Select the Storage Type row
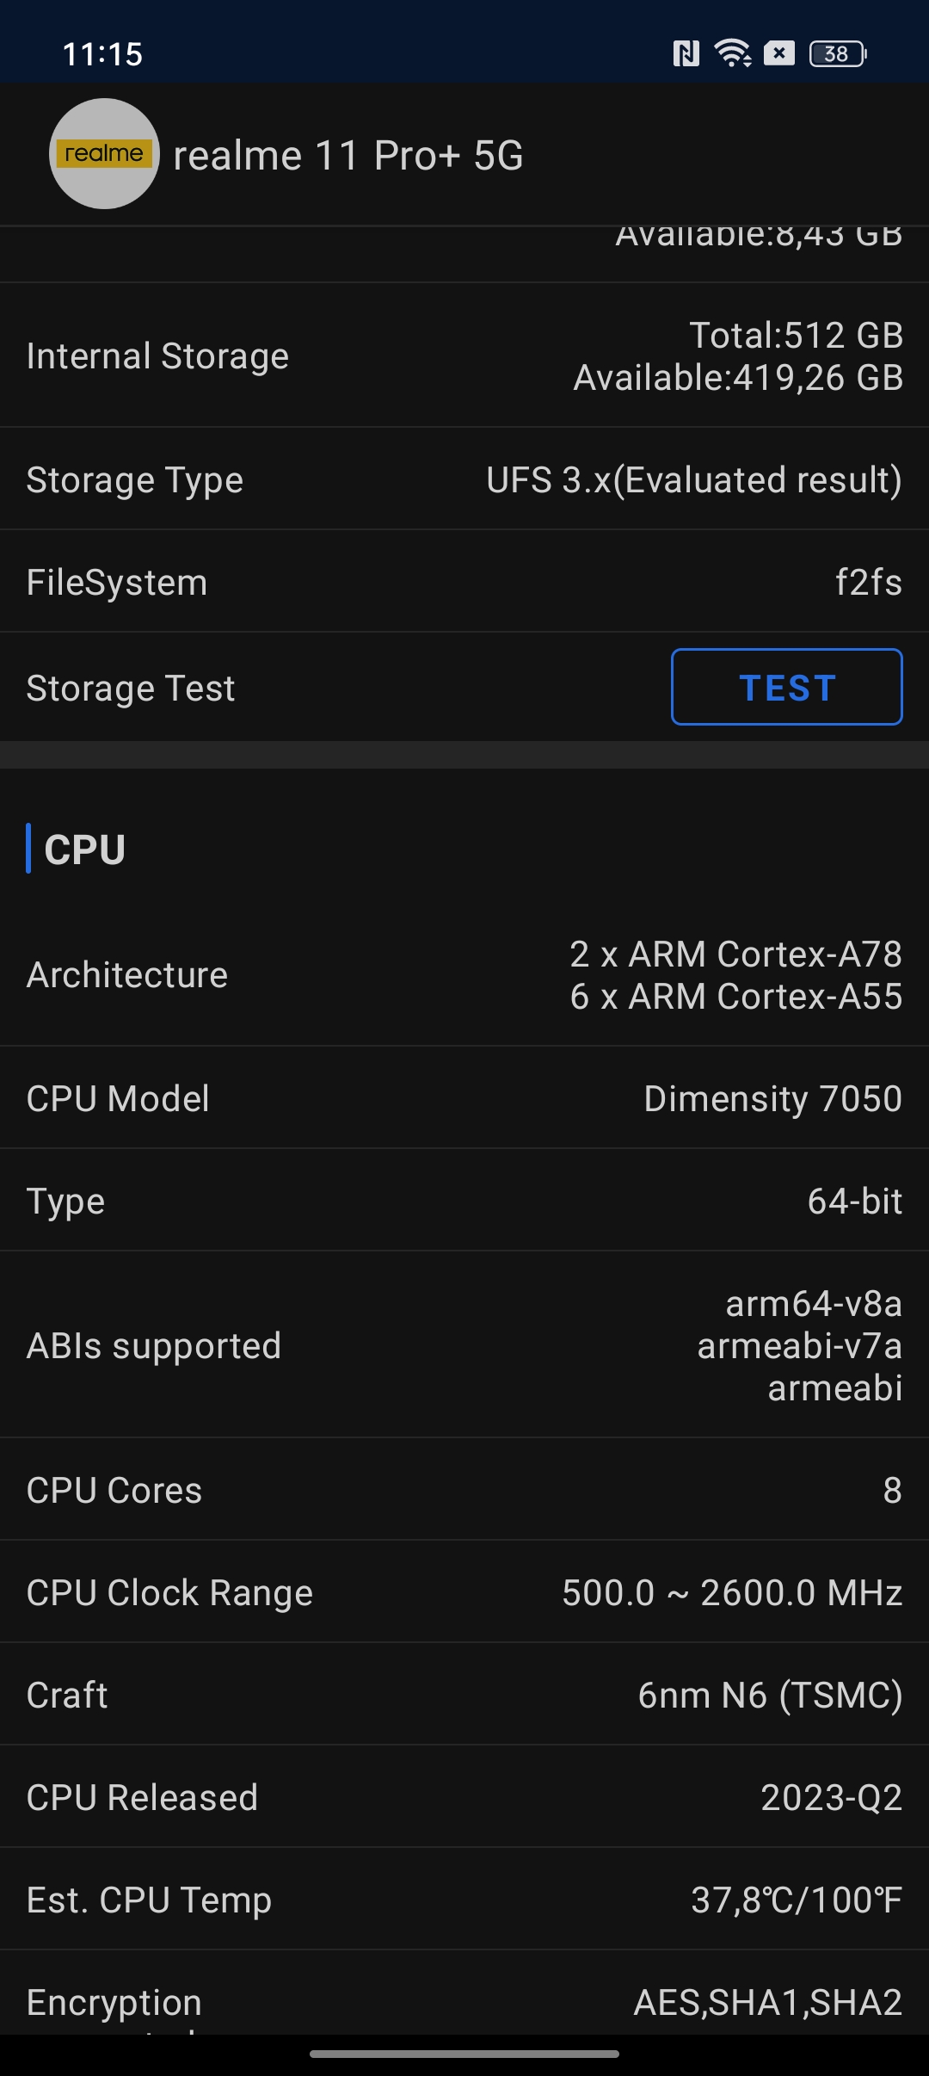 464,479
